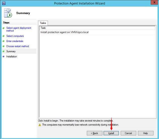Click the Summary clock icon in the header
159x139 pixels.
(x=8, y=13)
